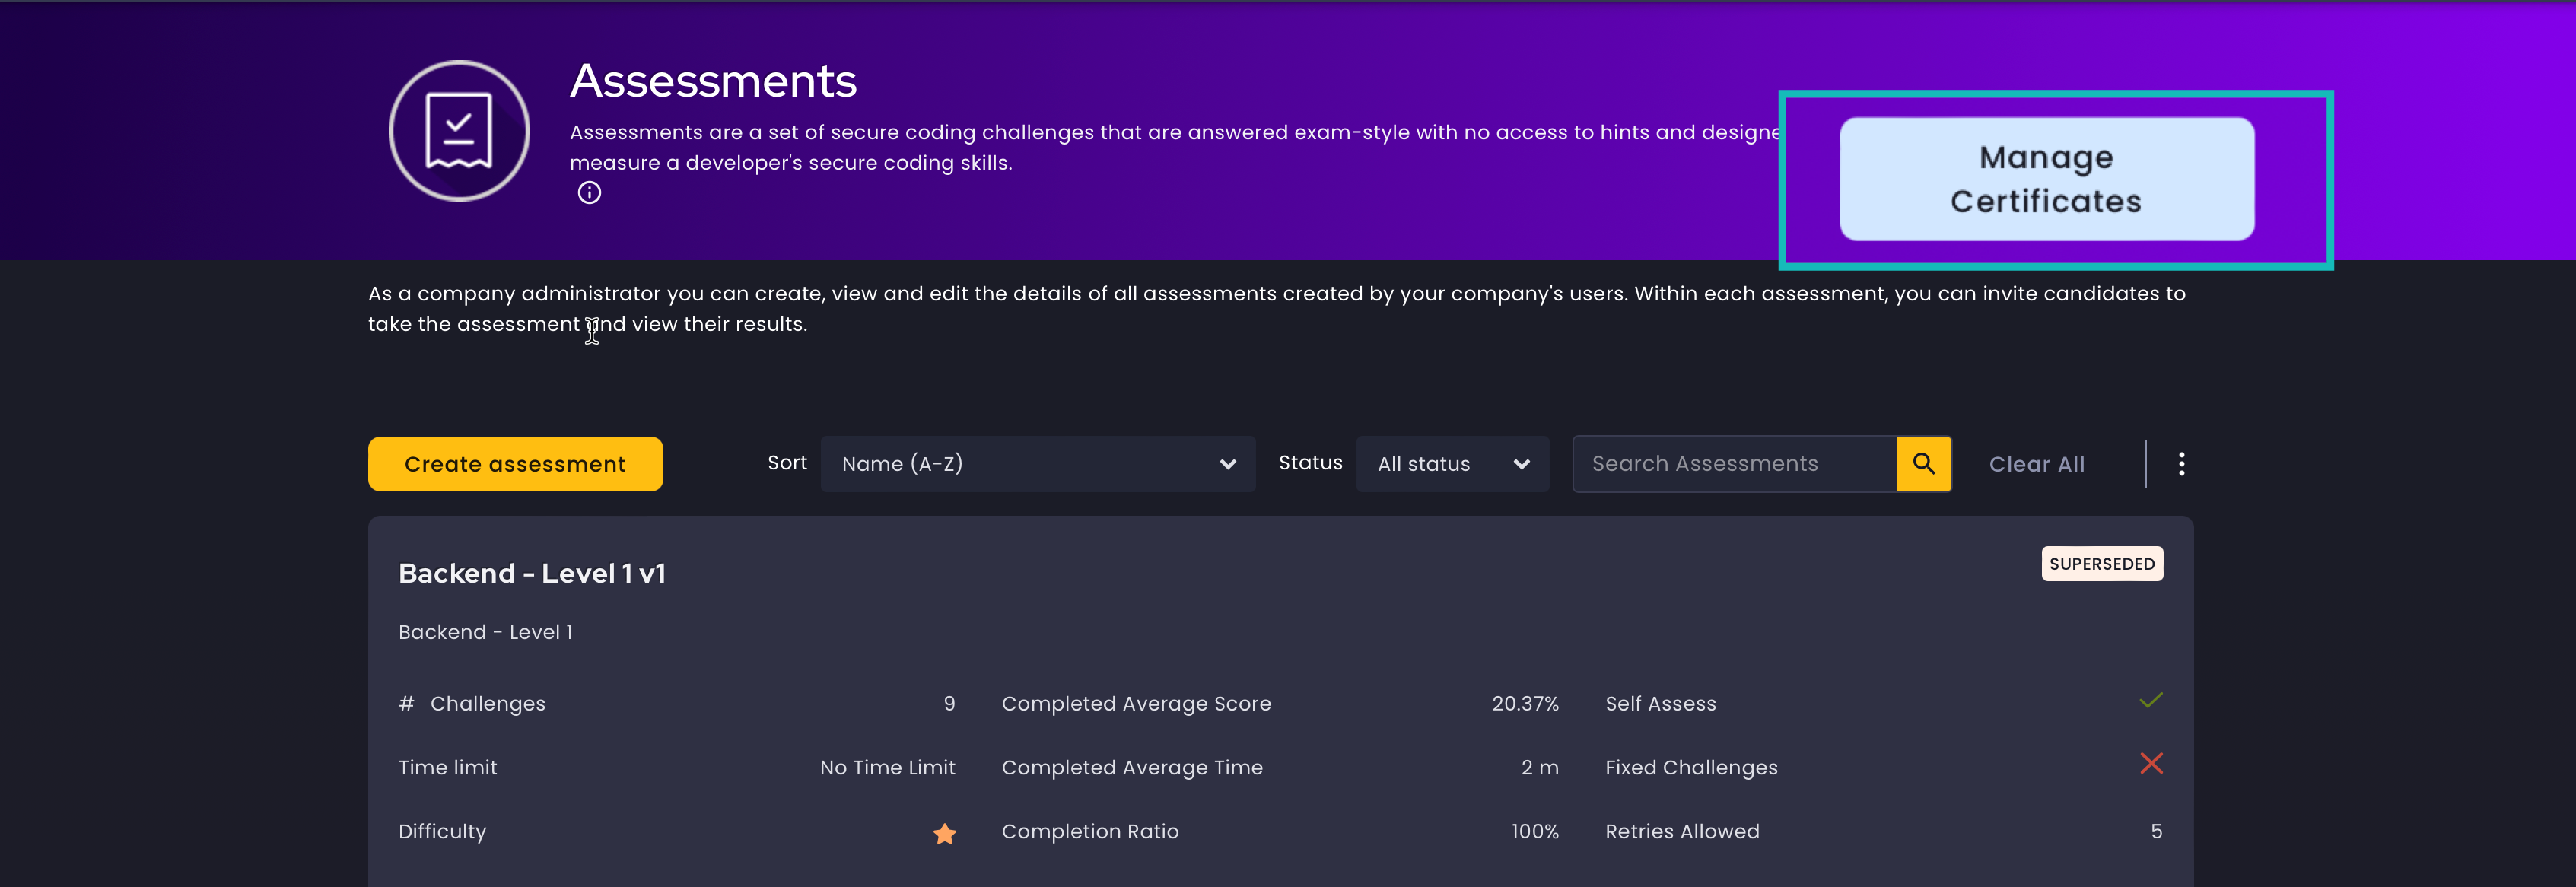Click the yellow search magnifier icon
This screenshot has height=887, width=2576.
point(1923,463)
